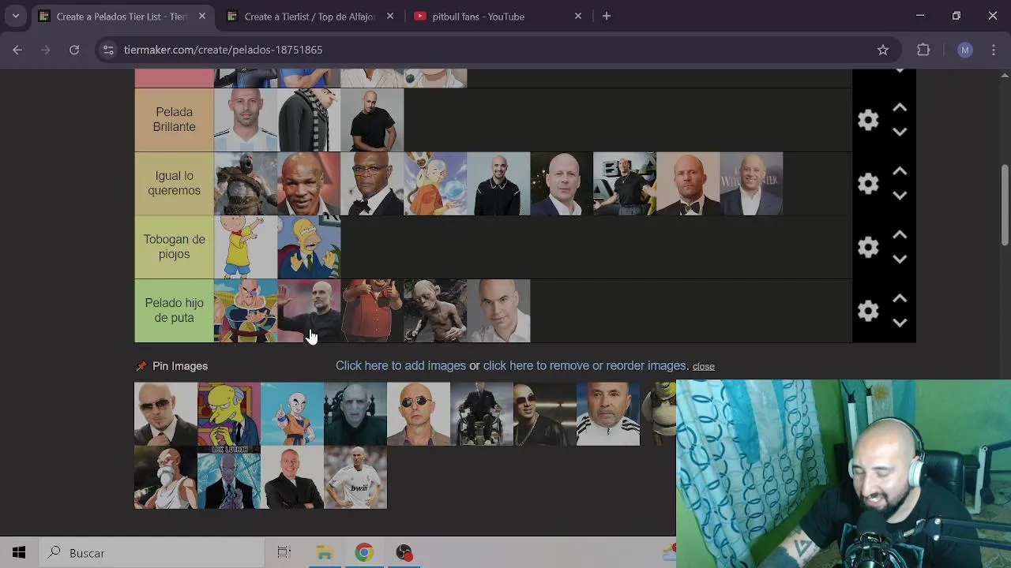Switch to pitbull fans YouTube tab
Viewport: 1011px width, 568px height.
[x=478, y=16]
